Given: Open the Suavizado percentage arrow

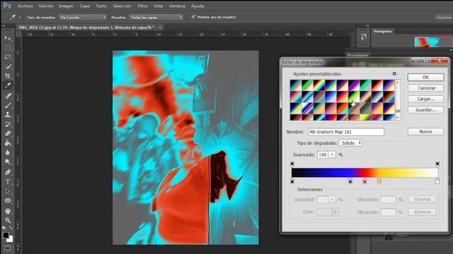Looking at the screenshot, I should point(332,155).
